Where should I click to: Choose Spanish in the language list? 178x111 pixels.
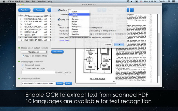(x=79, y=32)
